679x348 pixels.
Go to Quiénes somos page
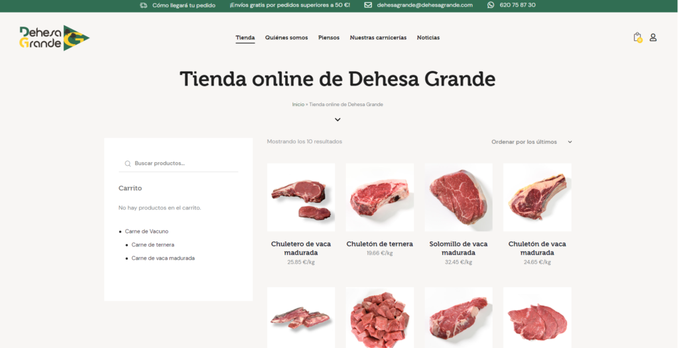286,38
